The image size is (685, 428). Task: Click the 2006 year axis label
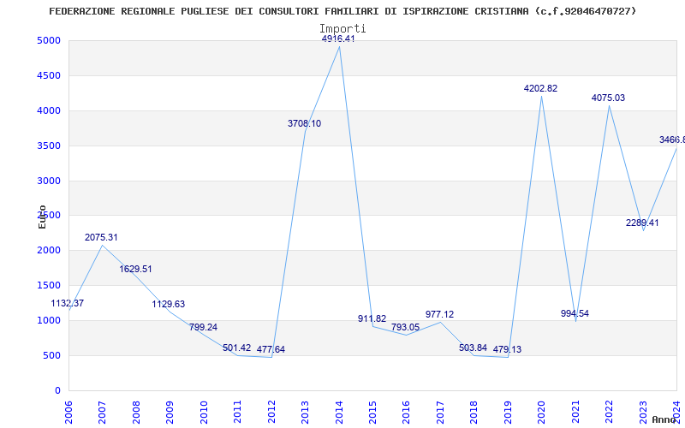(68, 413)
